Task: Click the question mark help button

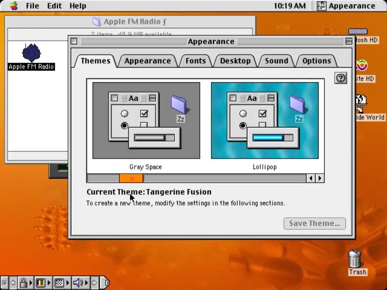Action: (341, 78)
